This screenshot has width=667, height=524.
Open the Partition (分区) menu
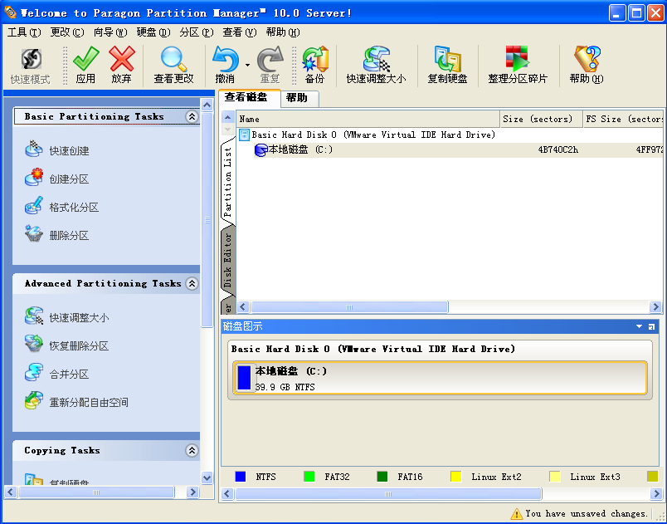click(197, 32)
